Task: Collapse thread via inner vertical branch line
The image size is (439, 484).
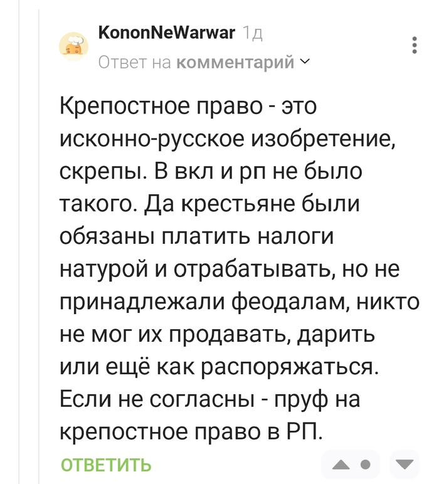Action: [39, 247]
